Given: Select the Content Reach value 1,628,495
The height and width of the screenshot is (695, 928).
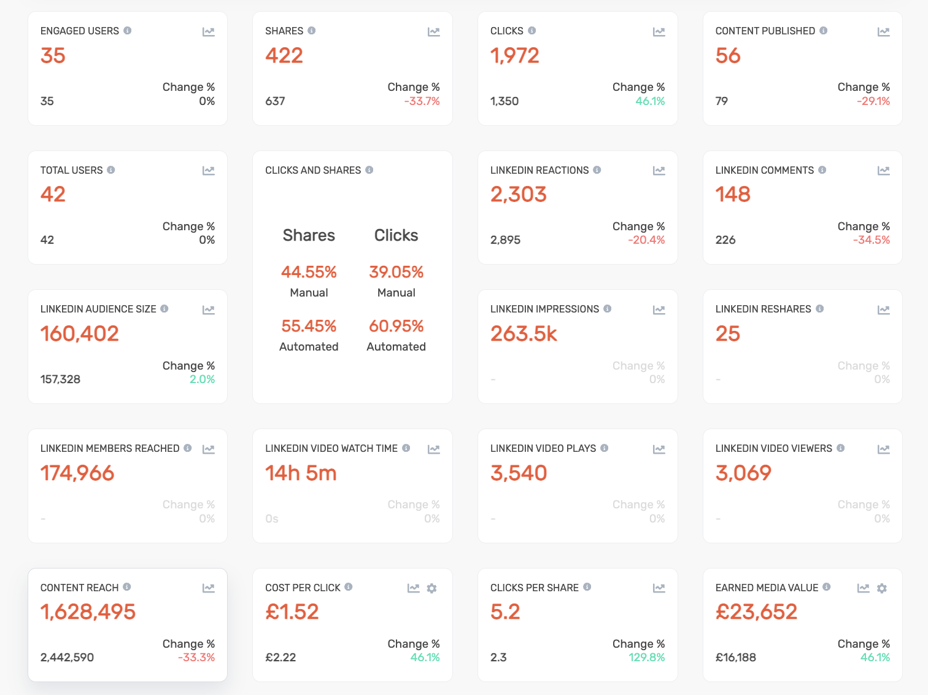Looking at the screenshot, I should click(88, 612).
